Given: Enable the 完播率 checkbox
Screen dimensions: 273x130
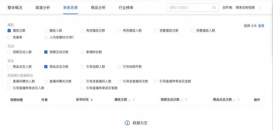Looking at the screenshot, I should pyautogui.click(x=9, y=37).
